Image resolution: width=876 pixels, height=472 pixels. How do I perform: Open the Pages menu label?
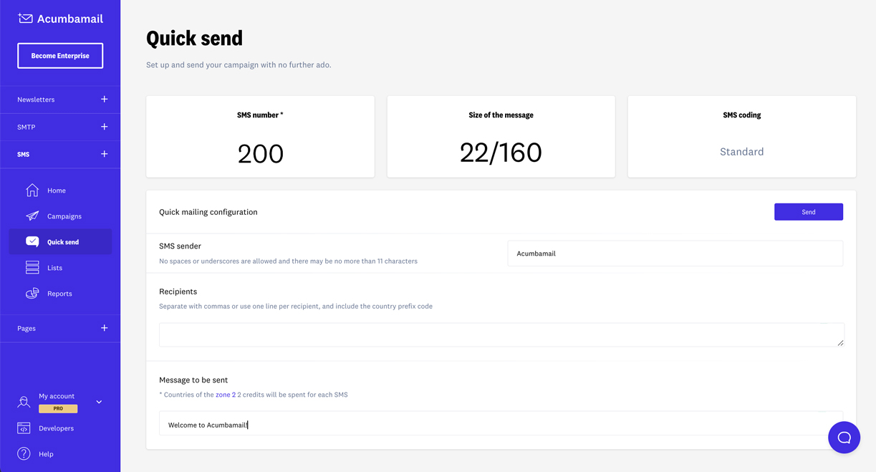coord(27,328)
